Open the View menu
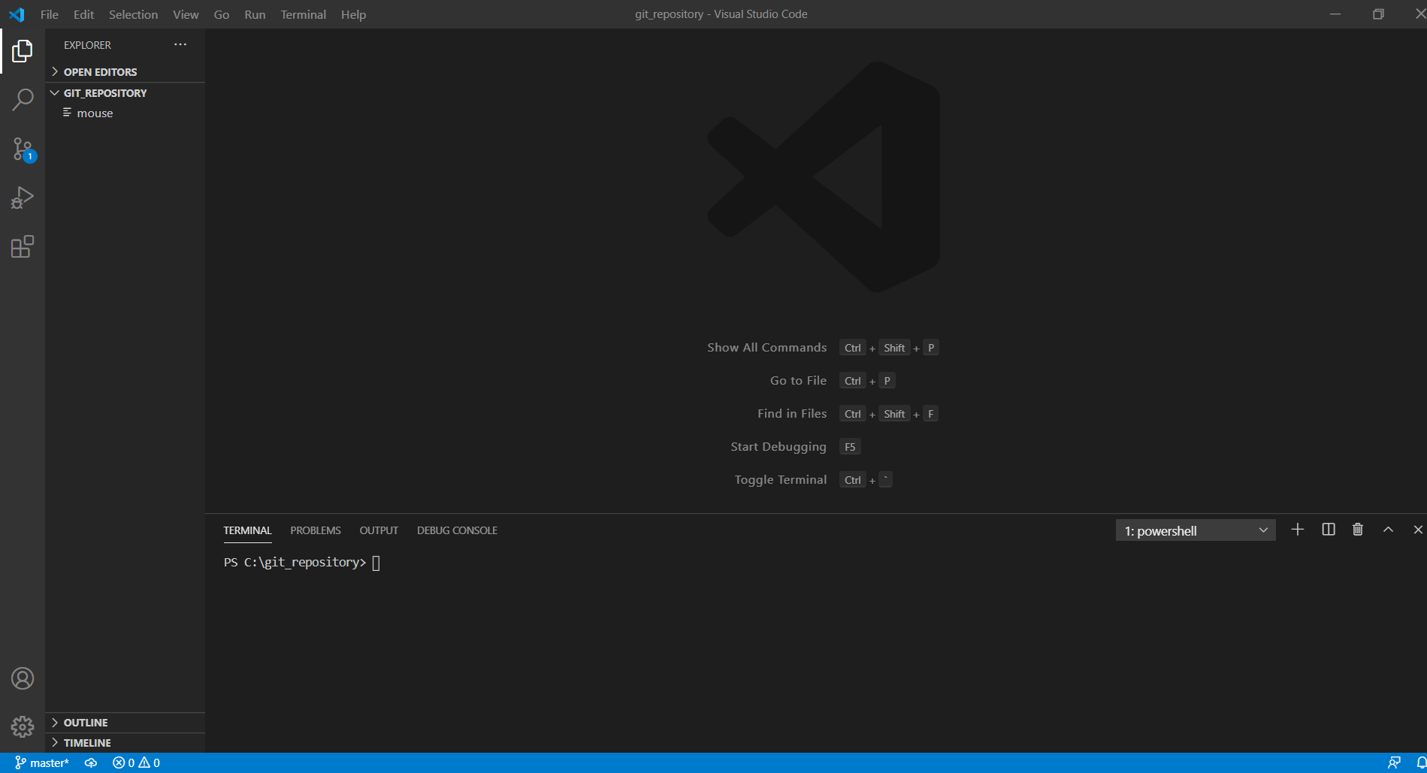This screenshot has width=1427, height=773. (x=186, y=14)
